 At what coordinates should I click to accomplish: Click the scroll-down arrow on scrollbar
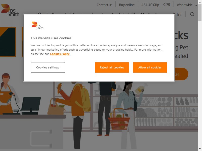pyautogui.click(x=200, y=149)
